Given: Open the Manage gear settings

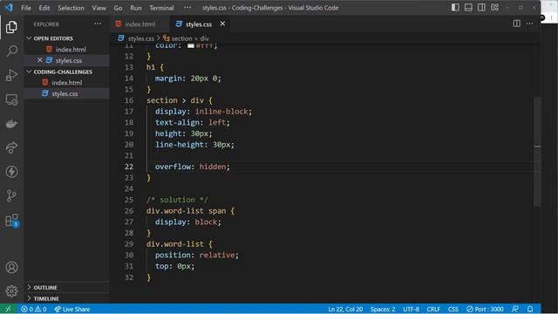Looking at the screenshot, I should pyautogui.click(x=11, y=291).
